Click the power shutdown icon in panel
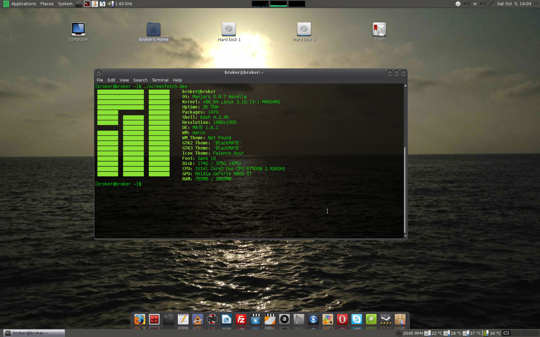Viewport: 540px width, 337px height. 536,4
